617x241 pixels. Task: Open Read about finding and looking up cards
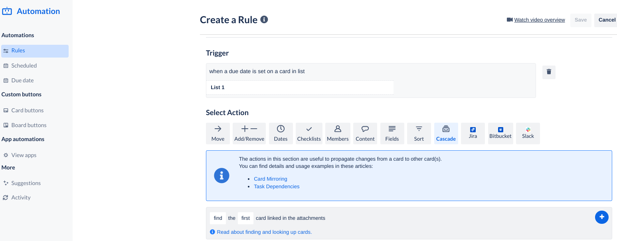pos(264,232)
